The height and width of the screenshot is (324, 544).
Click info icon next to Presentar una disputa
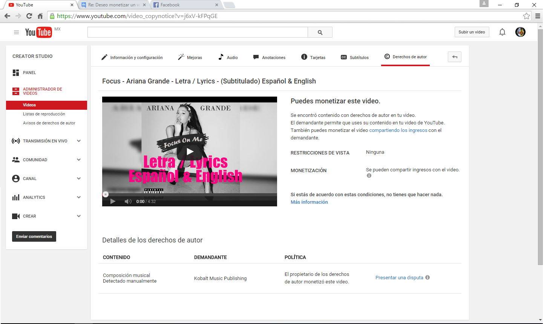(428, 277)
